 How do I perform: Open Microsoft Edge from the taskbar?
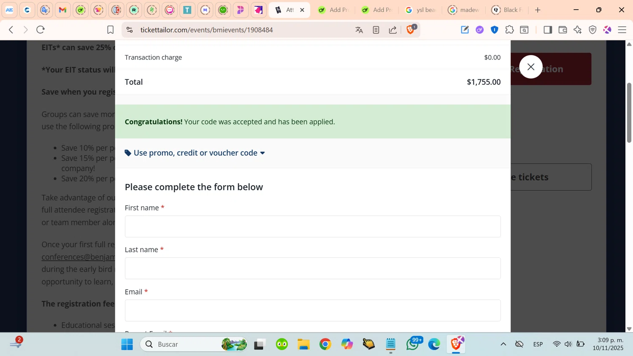pyautogui.click(x=434, y=344)
